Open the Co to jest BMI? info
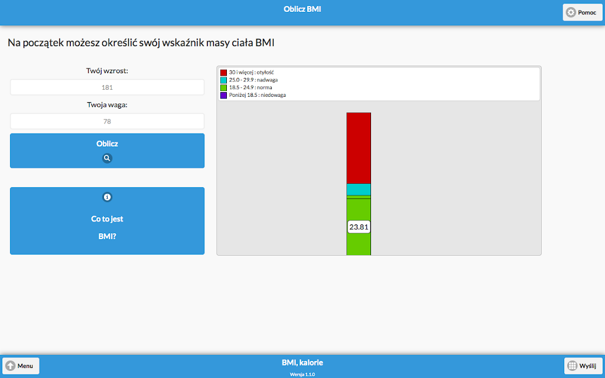Viewport: 605px width, 378px height. click(x=108, y=221)
